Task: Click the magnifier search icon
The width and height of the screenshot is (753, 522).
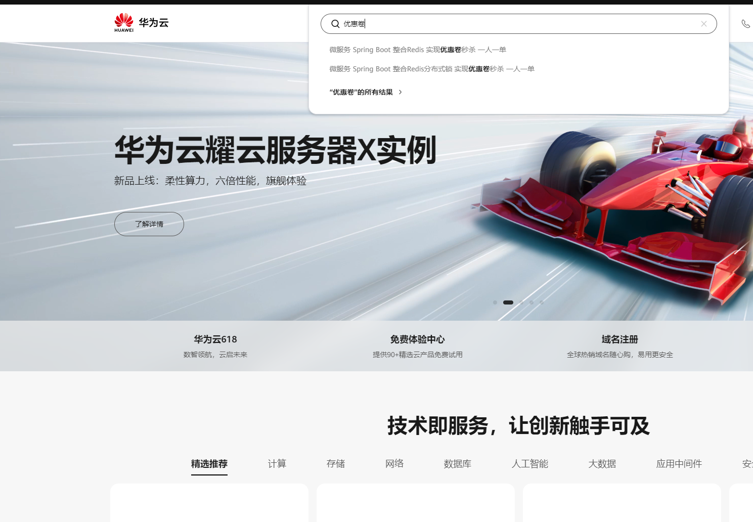Action: [x=335, y=24]
